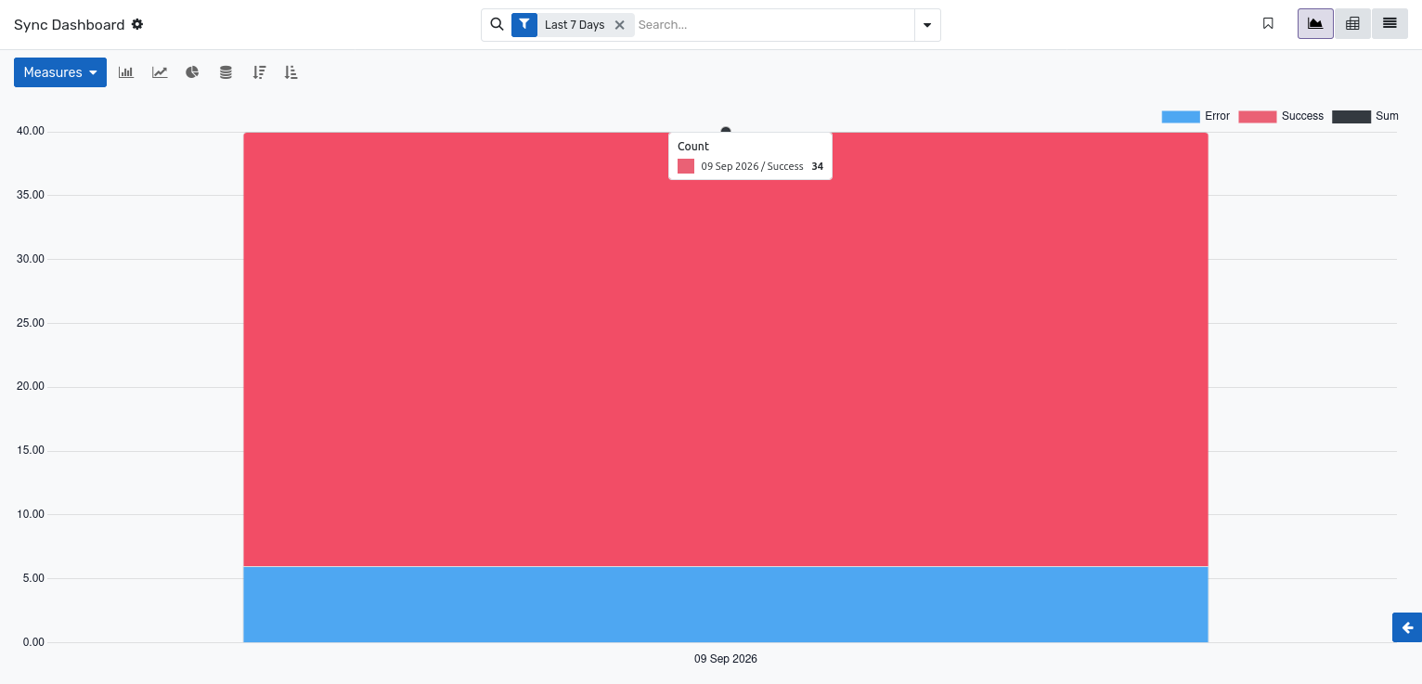
Task: Open the Sync Dashboard settings gear
Action: pyautogui.click(x=137, y=24)
